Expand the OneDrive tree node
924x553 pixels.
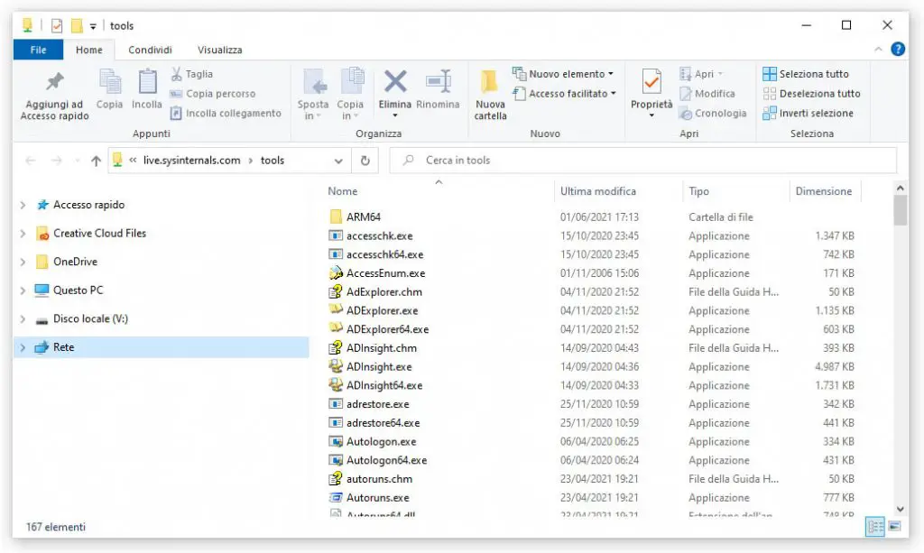coord(23,262)
